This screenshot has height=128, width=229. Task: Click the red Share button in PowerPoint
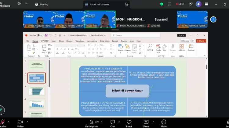coord(201,41)
